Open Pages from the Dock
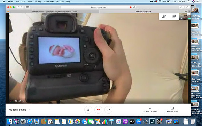 coord(98,121)
